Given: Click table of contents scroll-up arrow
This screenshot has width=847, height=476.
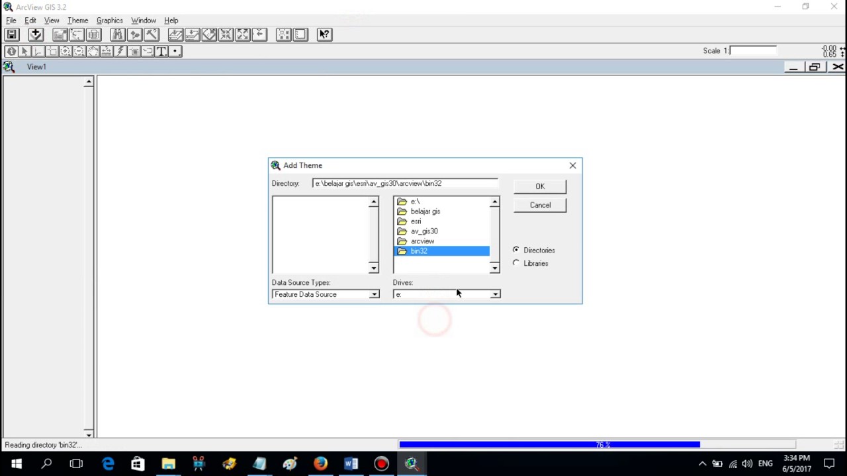Looking at the screenshot, I should (89, 82).
